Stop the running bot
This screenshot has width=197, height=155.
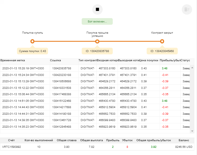(97, 9)
